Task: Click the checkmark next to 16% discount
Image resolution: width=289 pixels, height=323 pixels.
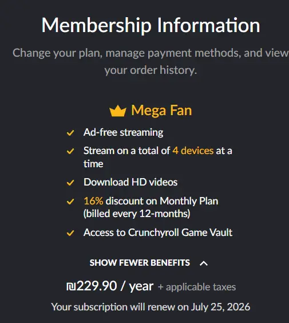Action: tap(70, 202)
